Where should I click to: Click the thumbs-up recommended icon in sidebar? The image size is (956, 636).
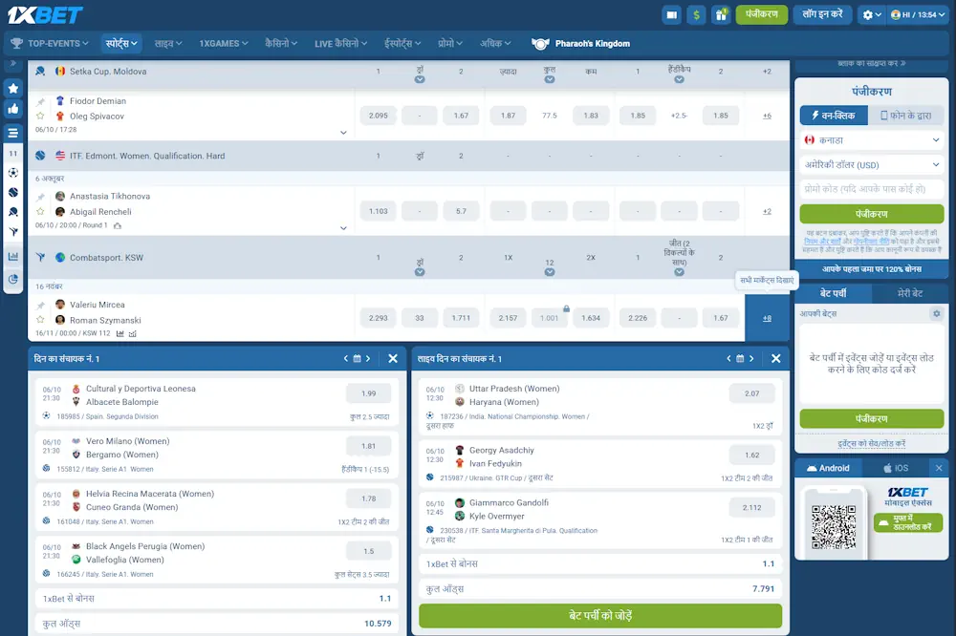point(13,109)
